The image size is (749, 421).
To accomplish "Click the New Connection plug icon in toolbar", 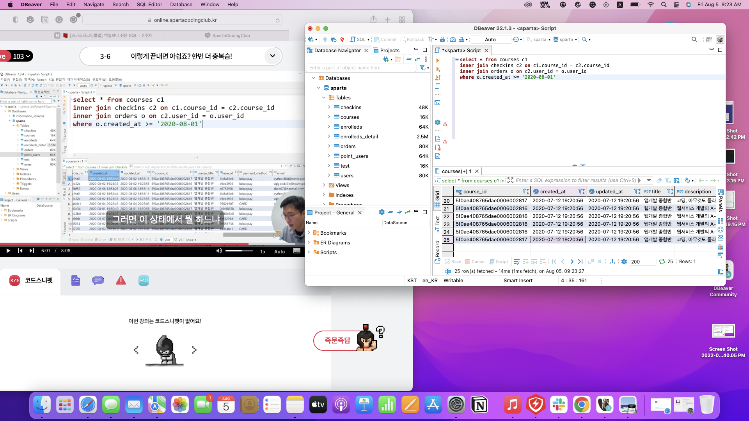I will point(311,39).
